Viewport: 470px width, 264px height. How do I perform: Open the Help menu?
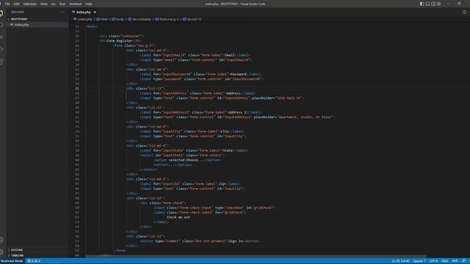[x=89, y=4]
